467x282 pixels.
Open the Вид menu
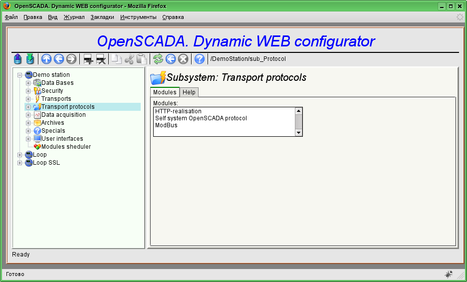click(53, 17)
